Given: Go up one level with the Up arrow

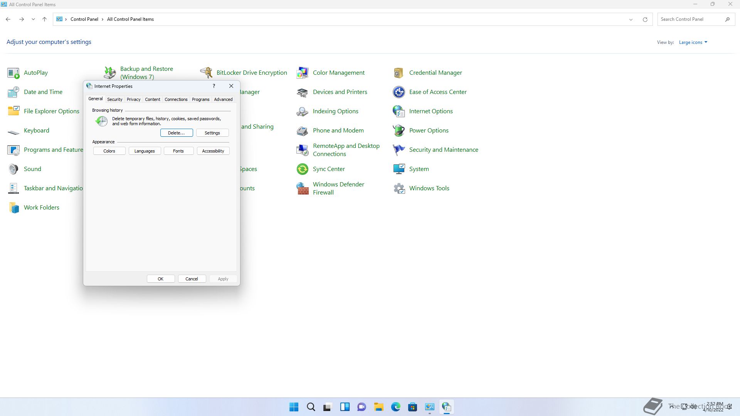Looking at the screenshot, I should pyautogui.click(x=44, y=19).
